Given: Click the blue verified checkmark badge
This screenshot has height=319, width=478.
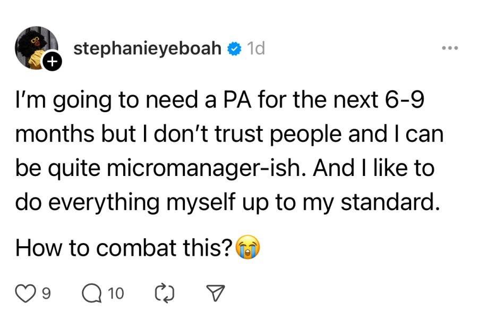Looking at the screenshot, I should tap(234, 49).
